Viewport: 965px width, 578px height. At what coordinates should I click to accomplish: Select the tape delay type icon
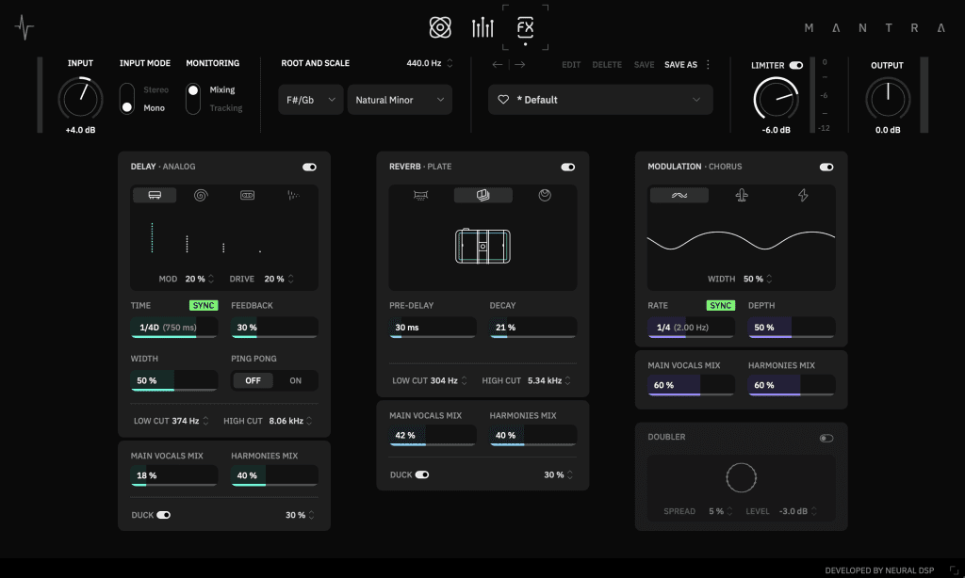pos(248,196)
